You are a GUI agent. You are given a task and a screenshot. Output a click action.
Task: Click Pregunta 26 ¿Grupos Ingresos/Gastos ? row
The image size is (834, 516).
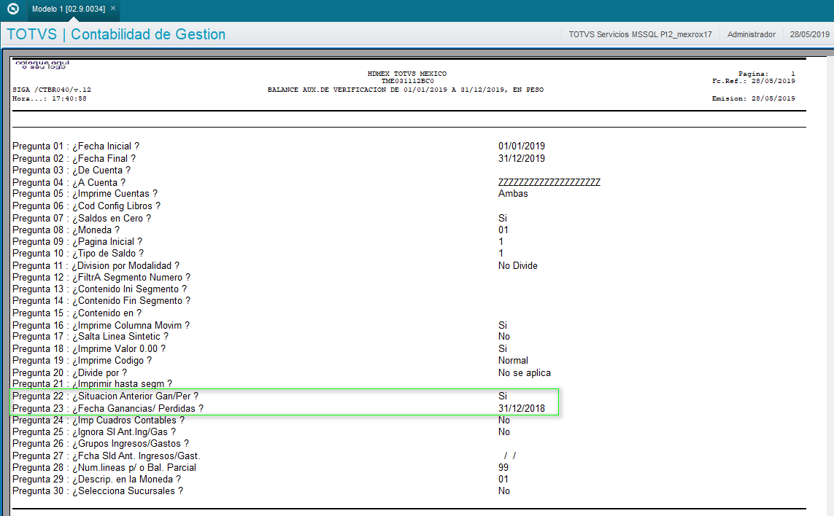[101, 444]
